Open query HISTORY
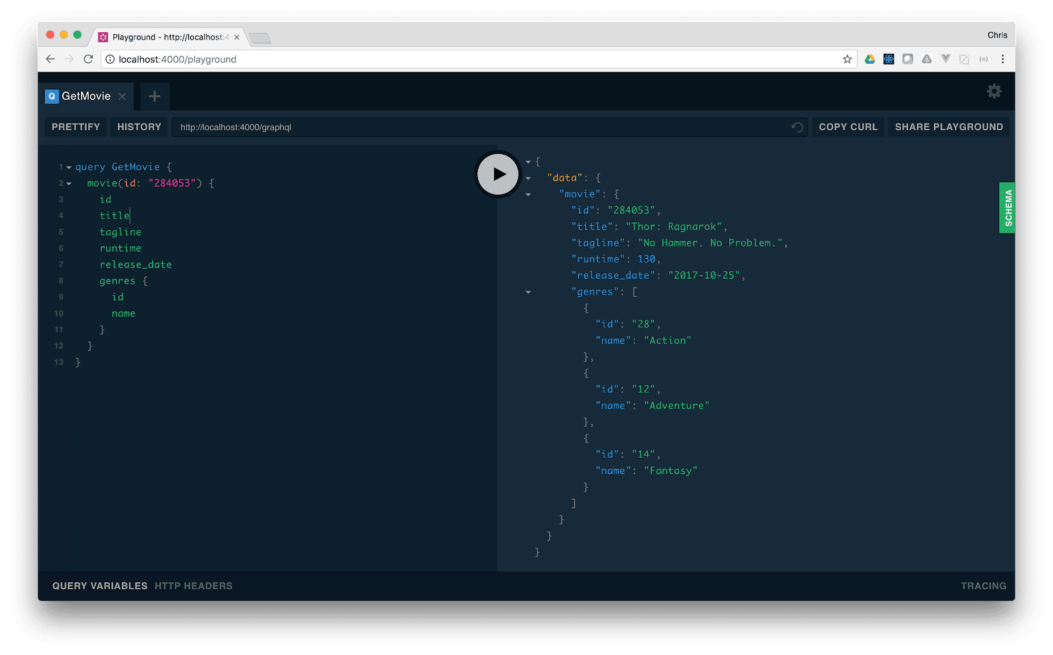 pyautogui.click(x=138, y=126)
